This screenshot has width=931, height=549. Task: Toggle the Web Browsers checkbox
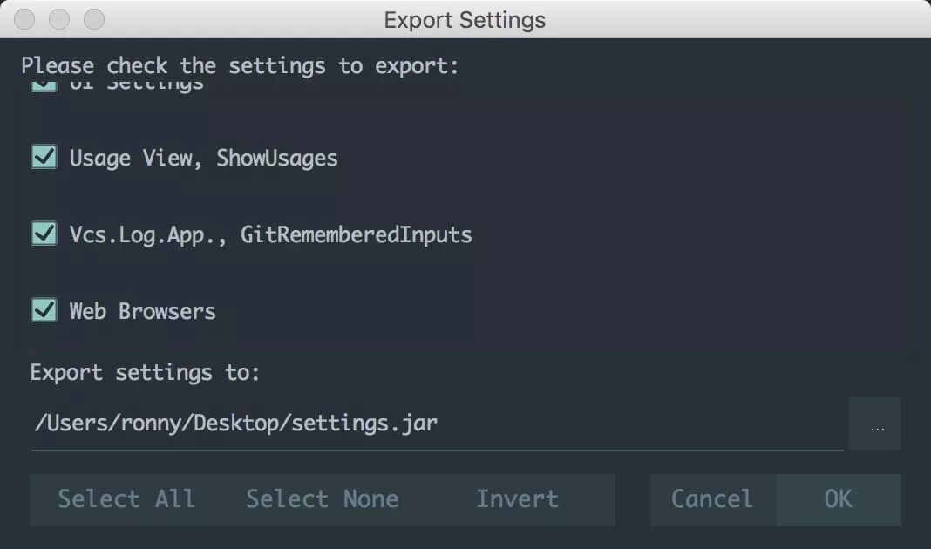44,310
